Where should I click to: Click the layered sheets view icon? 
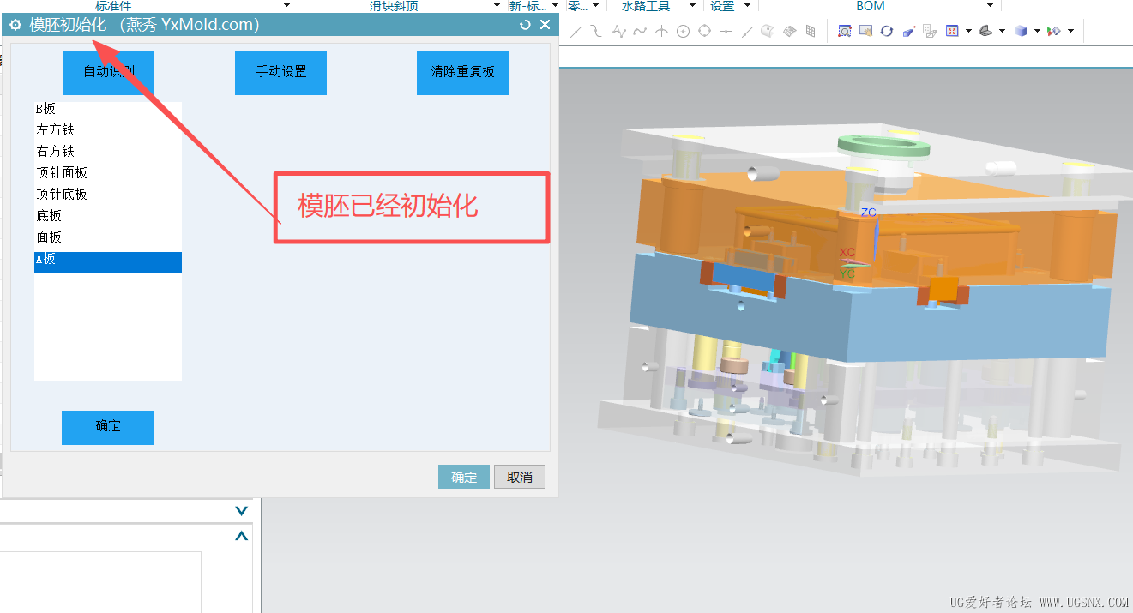point(930,31)
